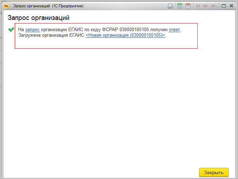Open the Новая организация (030000105105) link
Image resolution: width=238 pixels, height=179 pixels.
click(125, 35)
